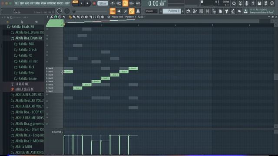Open the Mixer window icon

click(208, 11)
